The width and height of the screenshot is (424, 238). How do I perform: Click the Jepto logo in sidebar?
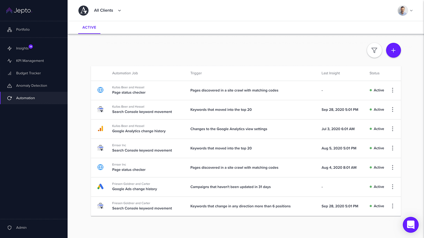click(x=19, y=11)
